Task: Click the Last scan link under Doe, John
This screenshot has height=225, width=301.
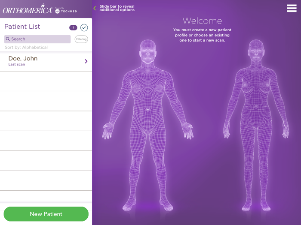Action: click(x=16, y=64)
